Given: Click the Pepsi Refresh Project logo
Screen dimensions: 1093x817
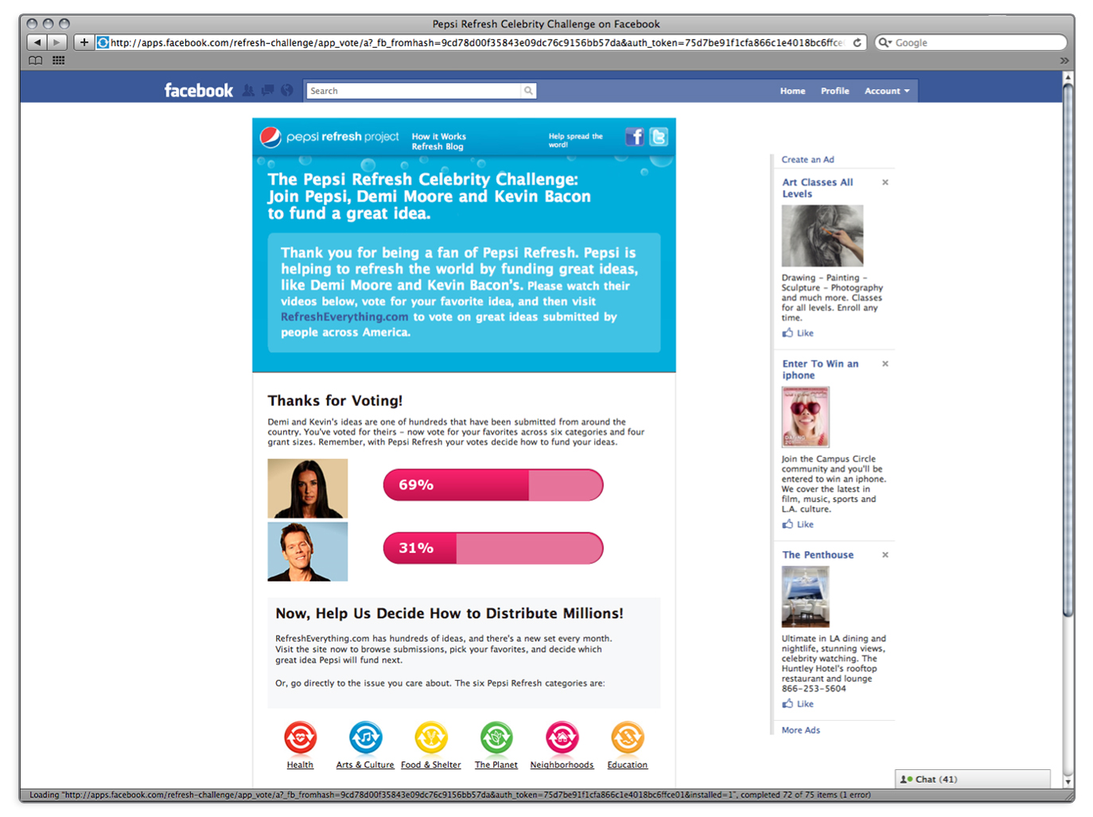Looking at the screenshot, I should pos(329,137).
